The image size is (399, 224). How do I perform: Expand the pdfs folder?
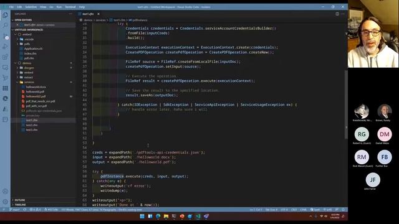click(27, 44)
